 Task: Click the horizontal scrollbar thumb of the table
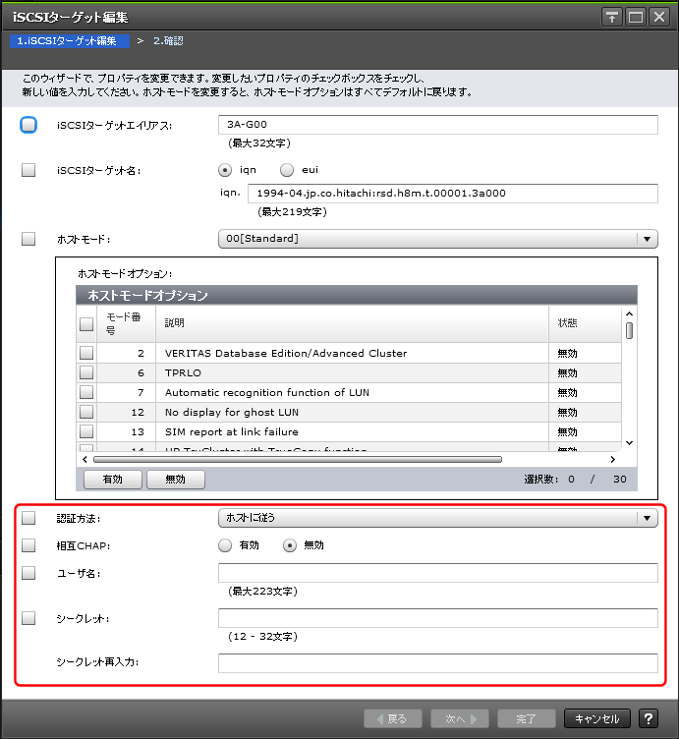(298, 459)
